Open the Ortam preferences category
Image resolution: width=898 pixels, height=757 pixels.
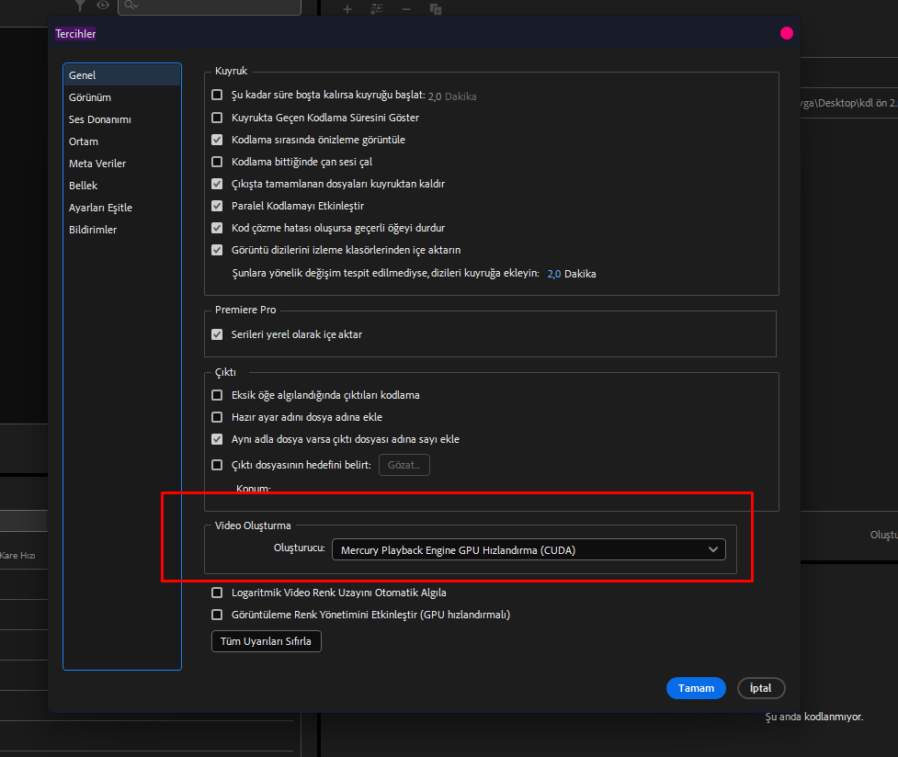[122, 141]
